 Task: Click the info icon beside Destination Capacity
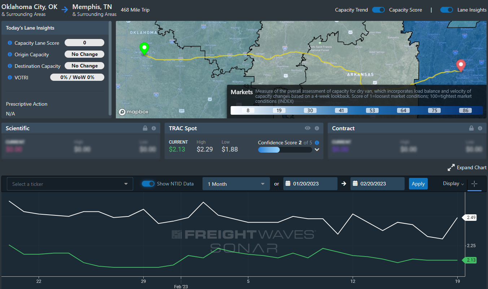10,66
